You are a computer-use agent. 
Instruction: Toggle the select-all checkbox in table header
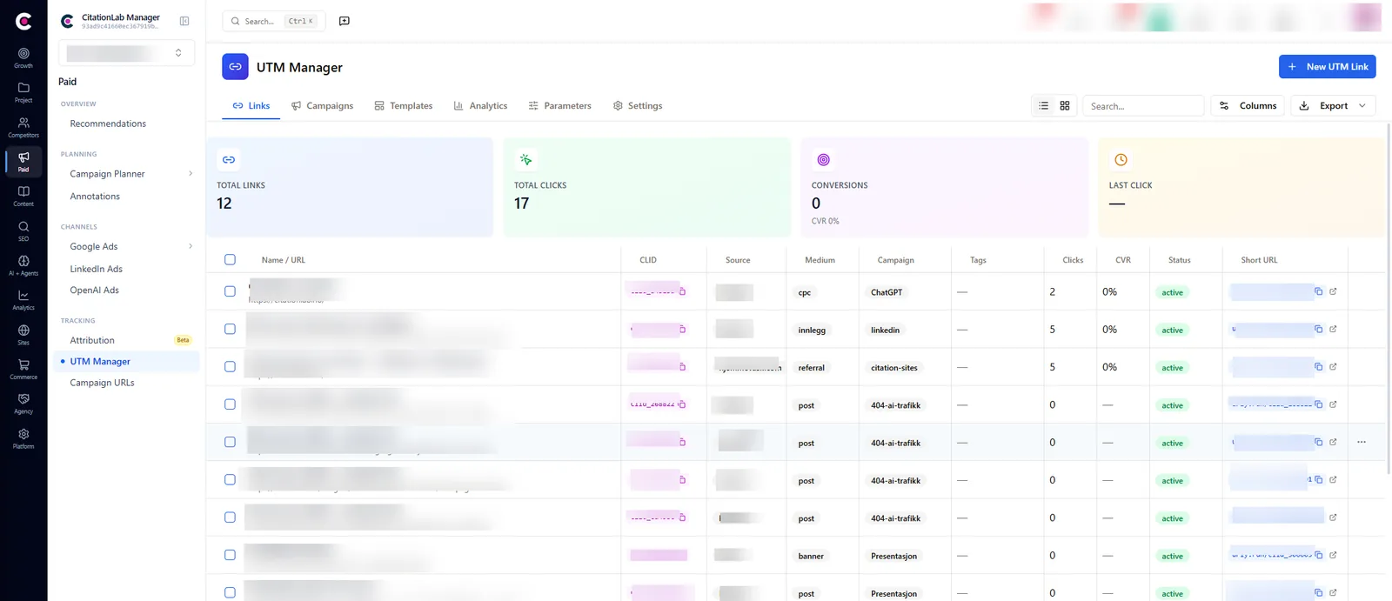[x=230, y=259]
